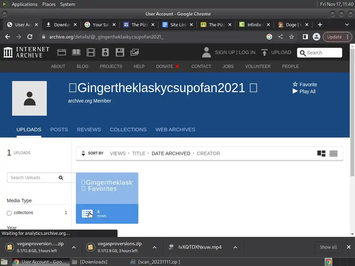Open the Web (Wayback) media icon
This screenshot has height=266, width=355.
coord(62,52)
